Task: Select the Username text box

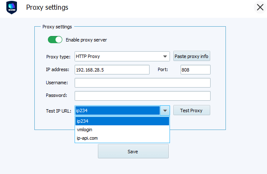Action: [x=142, y=83]
